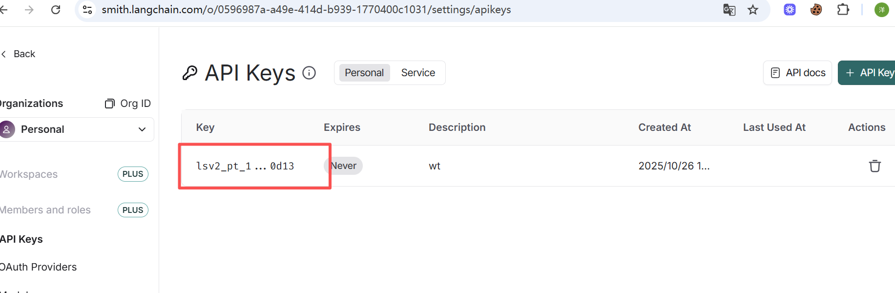895x293 pixels.
Task: Click the Description column header
Action: tap(457, 127)
